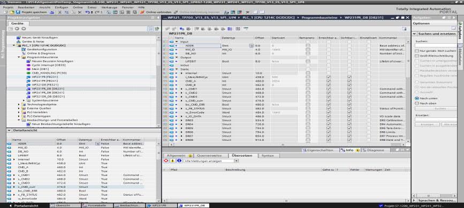
Task: Click the warning filter icon in Übersetzen tab
Action: pos(172,161)
